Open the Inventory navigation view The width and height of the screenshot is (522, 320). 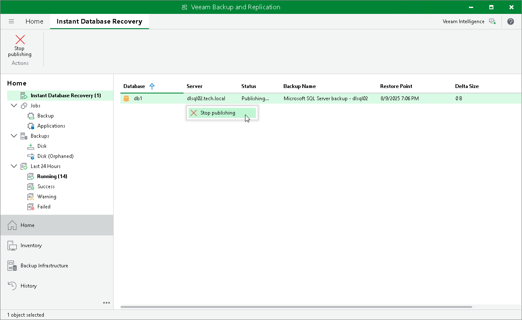tap(57, 245)
